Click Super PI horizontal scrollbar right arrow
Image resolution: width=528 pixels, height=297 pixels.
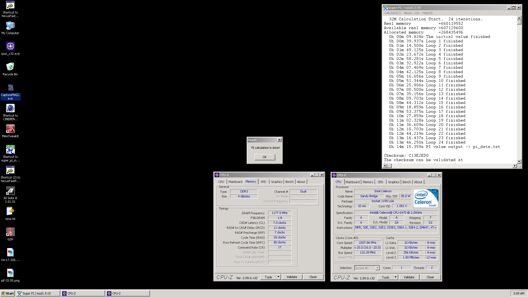[x=515, y=166]
